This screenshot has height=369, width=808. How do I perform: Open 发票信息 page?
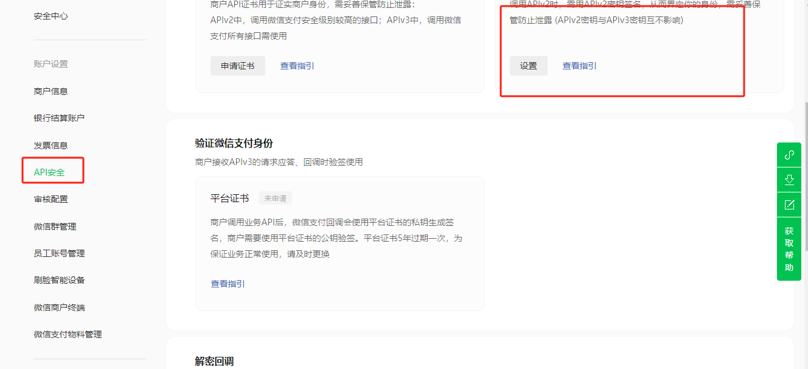coord(51,146)
